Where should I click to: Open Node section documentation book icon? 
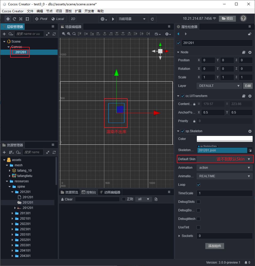(x=244, y=53)
